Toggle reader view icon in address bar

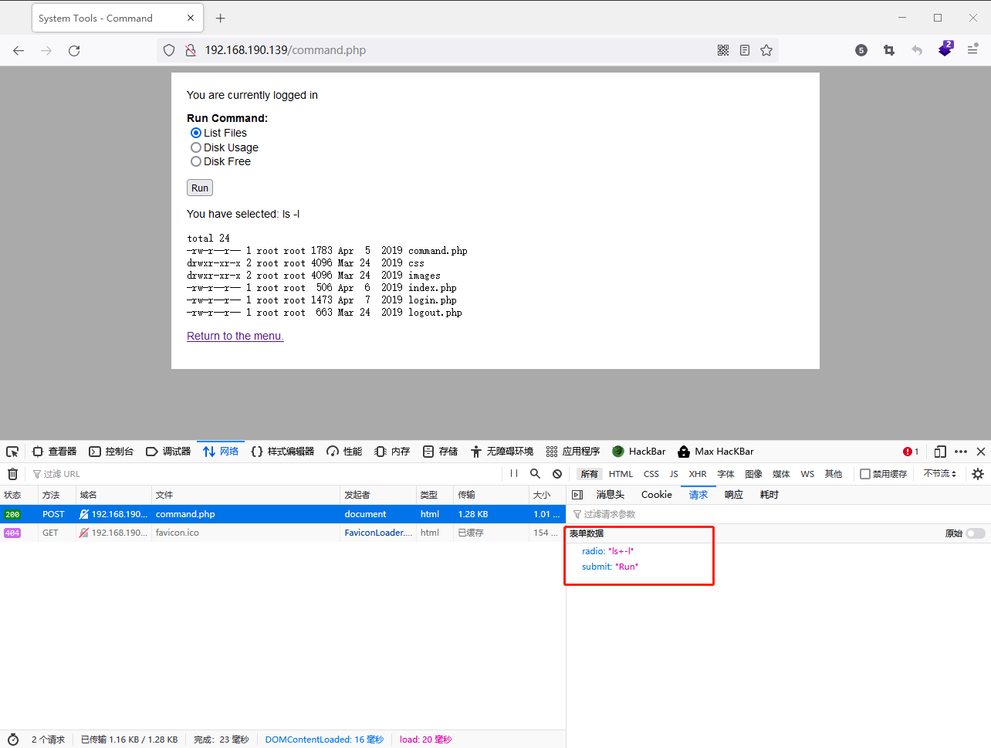coord(745,50)
